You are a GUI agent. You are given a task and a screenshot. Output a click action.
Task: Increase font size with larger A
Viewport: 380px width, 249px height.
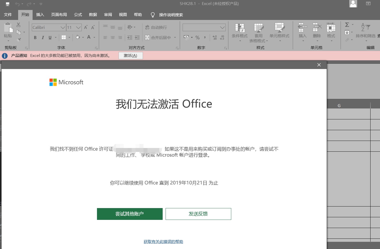click(x=86, y=27)
